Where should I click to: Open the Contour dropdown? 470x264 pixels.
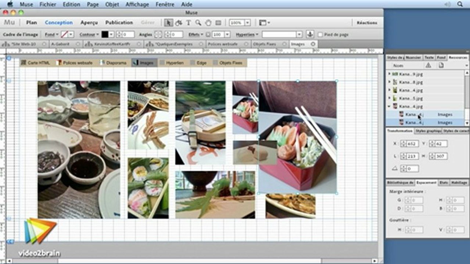tap(89, 34)
